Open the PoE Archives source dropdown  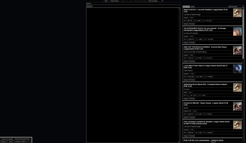click(x=236, y=6)
